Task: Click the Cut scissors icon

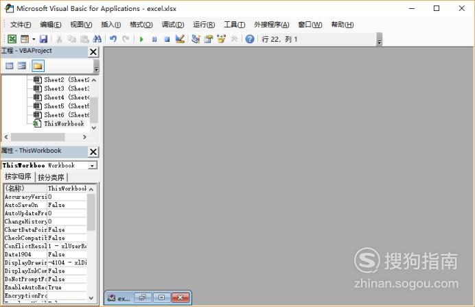Action: (59, 39)
